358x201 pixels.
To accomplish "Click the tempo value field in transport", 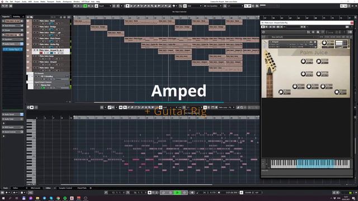I will click(248, 193).
